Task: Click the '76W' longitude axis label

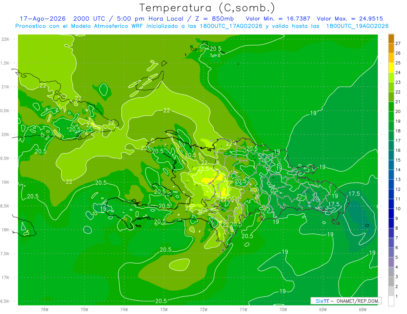Action: click(44, 309)
